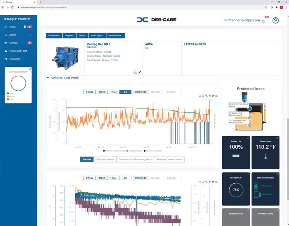Select All range on second chart

point(125,178)
